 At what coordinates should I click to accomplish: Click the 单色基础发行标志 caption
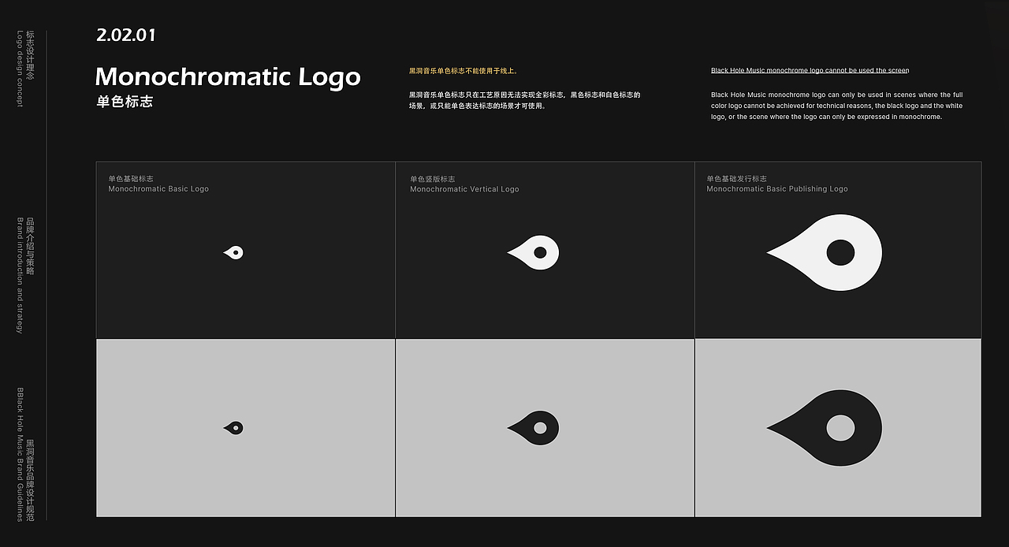736,179
